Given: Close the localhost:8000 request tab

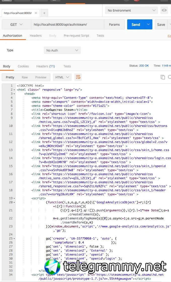Looking at the screenshot, I should pos(36,13).
